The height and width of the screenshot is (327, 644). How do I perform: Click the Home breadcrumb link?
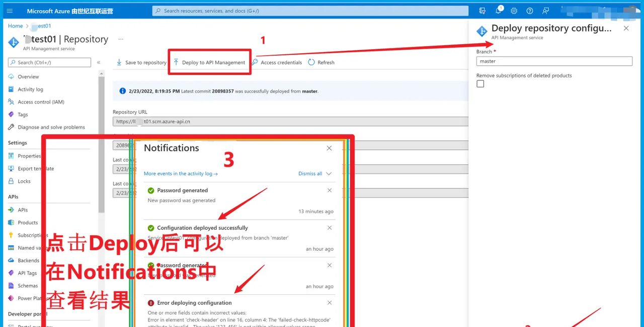coord(15,26)
